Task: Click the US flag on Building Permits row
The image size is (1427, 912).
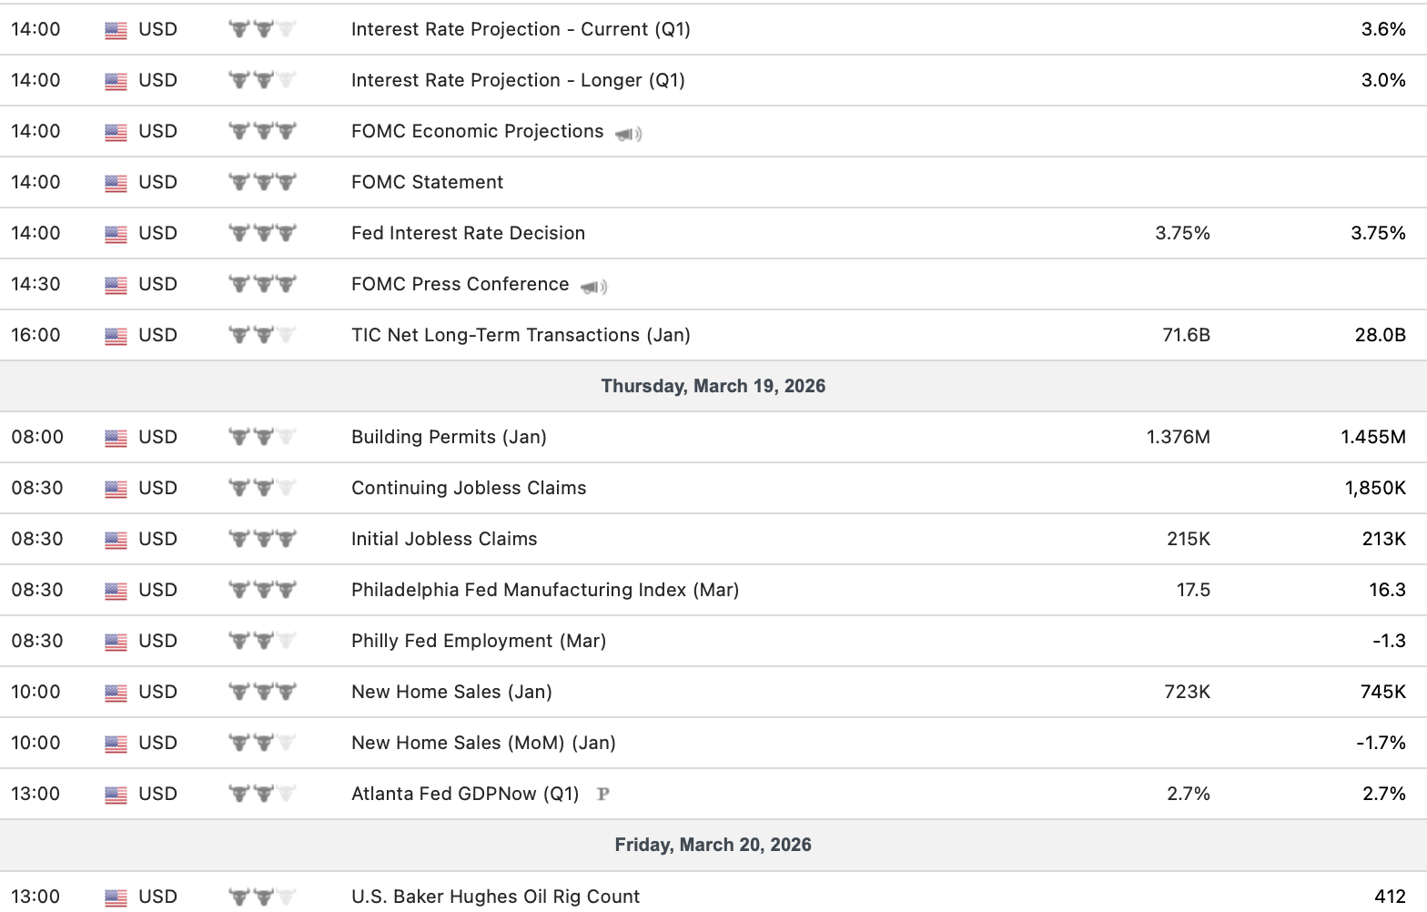Action: [116, 438]
